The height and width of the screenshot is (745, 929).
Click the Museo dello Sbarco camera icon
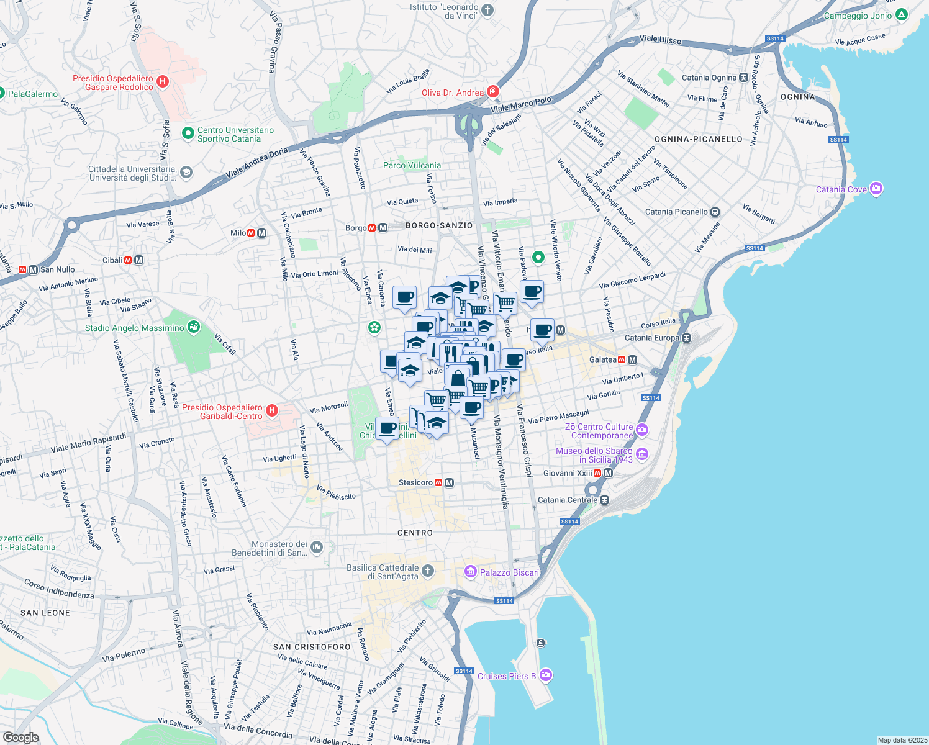[x=642, y=454]
